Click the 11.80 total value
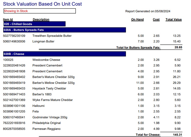Viewport: 191px width, 137px height. (x=177, y=71)
